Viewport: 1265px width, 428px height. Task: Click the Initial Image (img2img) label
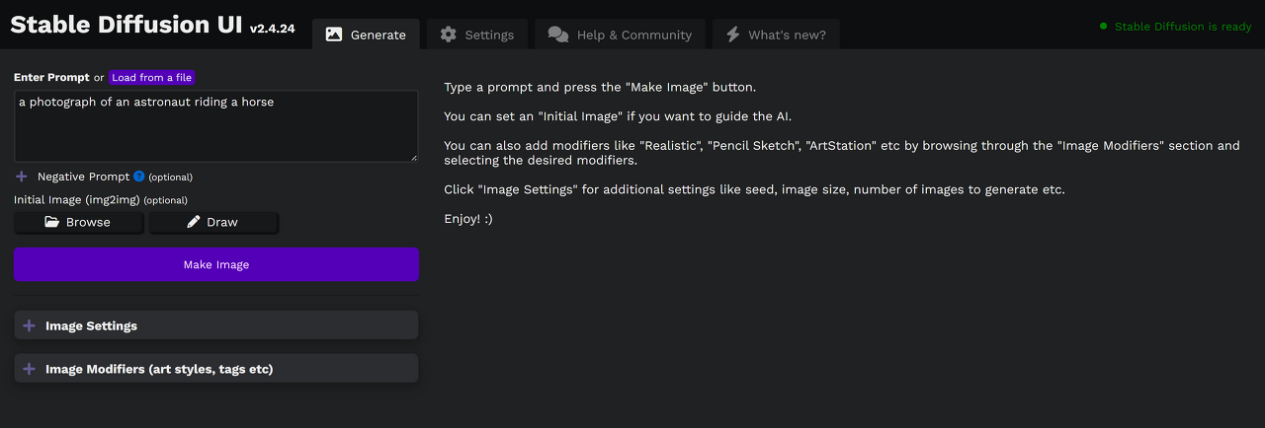(x=77, y=199)
